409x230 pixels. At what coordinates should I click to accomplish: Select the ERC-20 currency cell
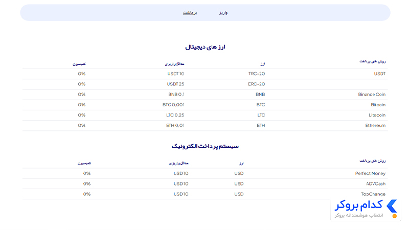click(x=257, y=84)
